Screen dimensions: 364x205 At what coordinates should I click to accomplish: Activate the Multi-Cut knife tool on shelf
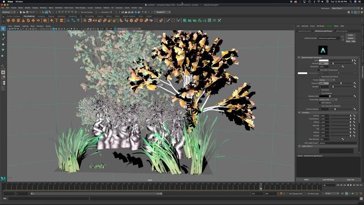click(168, 20)
